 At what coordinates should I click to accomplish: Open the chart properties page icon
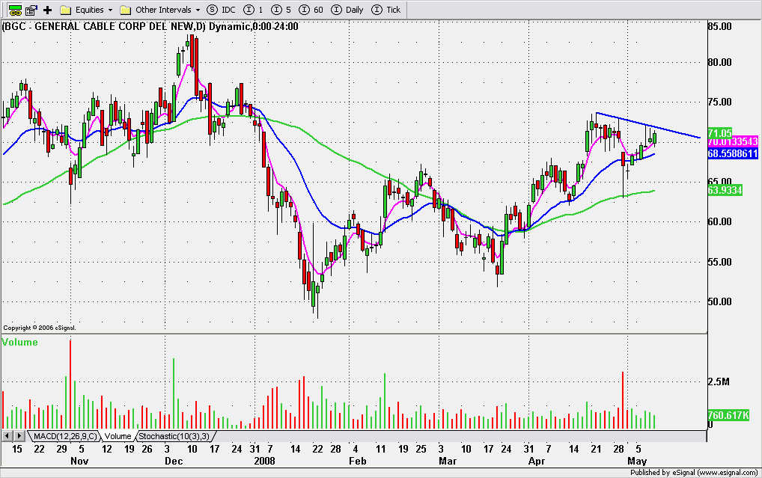(x=31, y=10)
